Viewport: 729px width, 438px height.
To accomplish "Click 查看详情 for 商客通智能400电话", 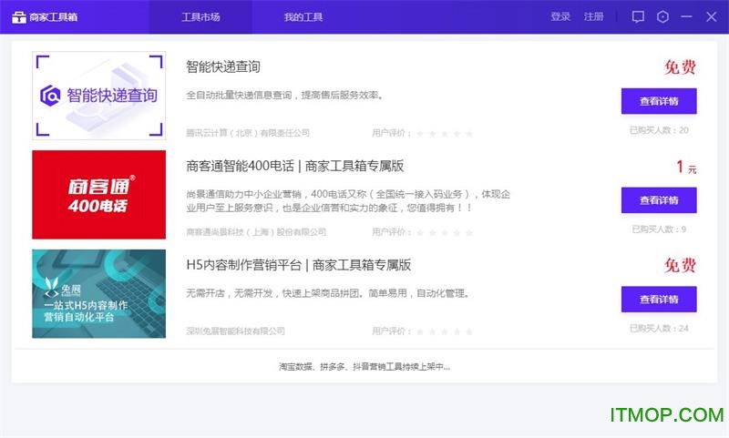I will click(658, 200).
